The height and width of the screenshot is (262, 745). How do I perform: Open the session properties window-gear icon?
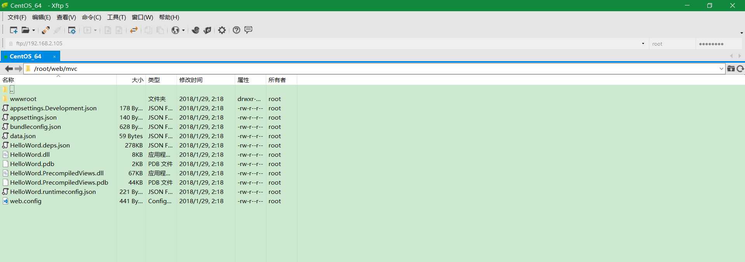(72, 30)
